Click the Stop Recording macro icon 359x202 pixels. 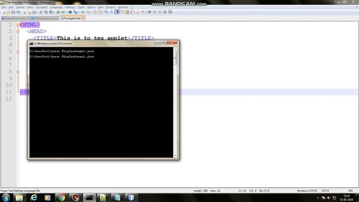coord(155,12)
